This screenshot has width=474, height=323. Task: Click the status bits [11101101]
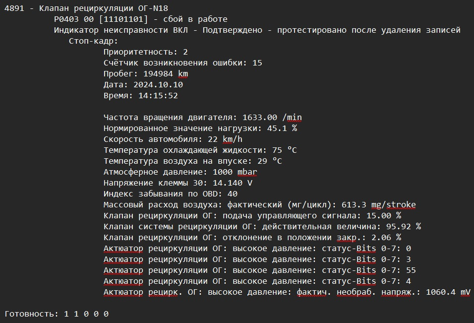click(x=123, y=19)
